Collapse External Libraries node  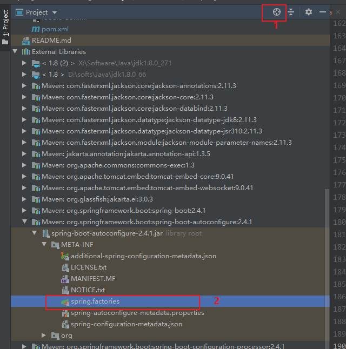(x=15, y=52)
